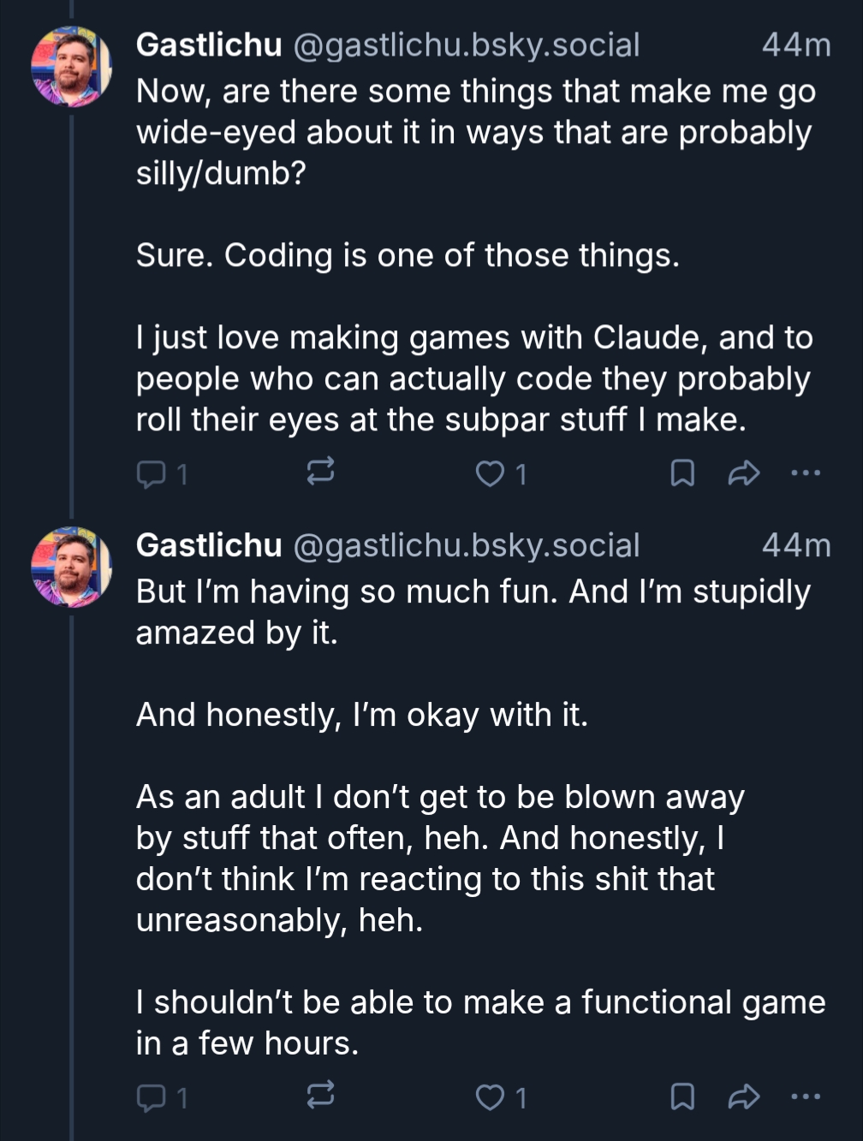863x1141 pixels.
Task: Bookmark the 'having so much fun' post
Action: [x=681, y=1096]
